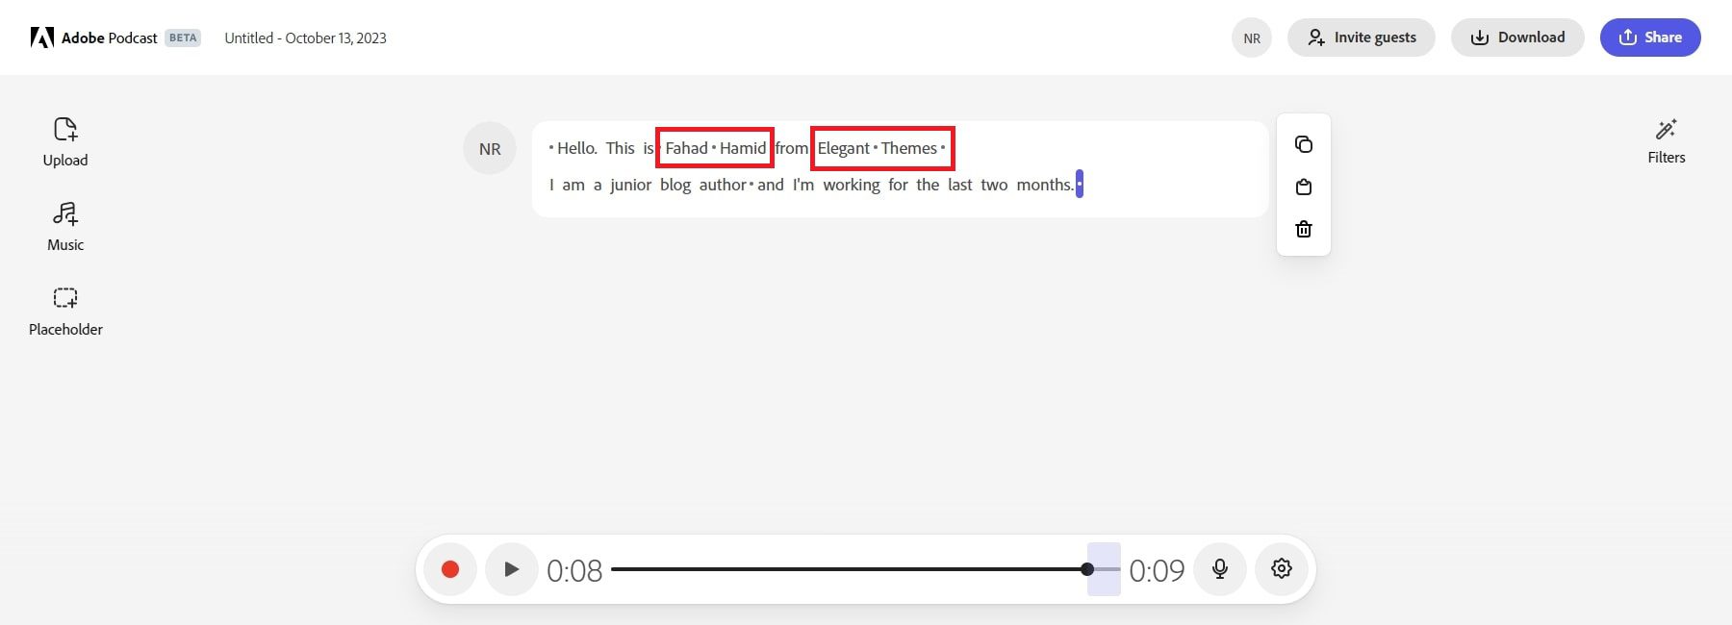1732x625 pixels.
Task: Select the word "Themes" in transcript
Action: (x=909, y=148)
